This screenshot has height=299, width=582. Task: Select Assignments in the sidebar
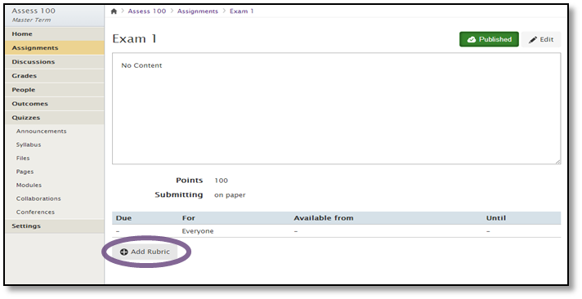pos(55,48)
